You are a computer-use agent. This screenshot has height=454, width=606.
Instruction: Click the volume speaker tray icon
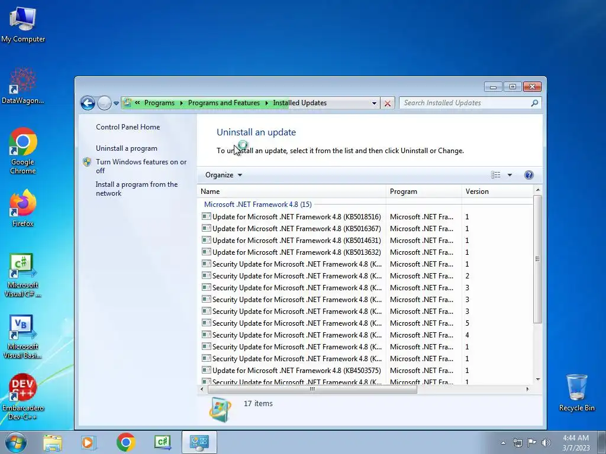[546, 443]
